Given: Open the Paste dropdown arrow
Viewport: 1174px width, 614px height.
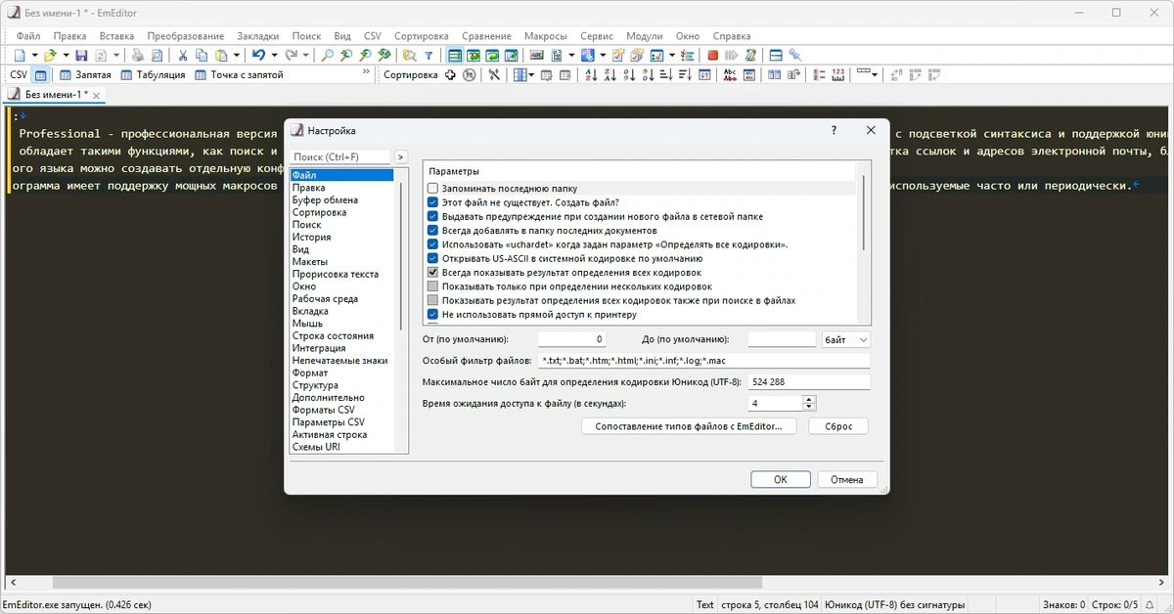Looking at the screenshot, I should click(237, 55).
